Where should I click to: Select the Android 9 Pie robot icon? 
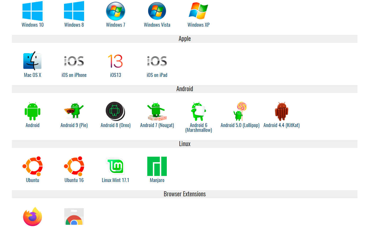(74, 111)
